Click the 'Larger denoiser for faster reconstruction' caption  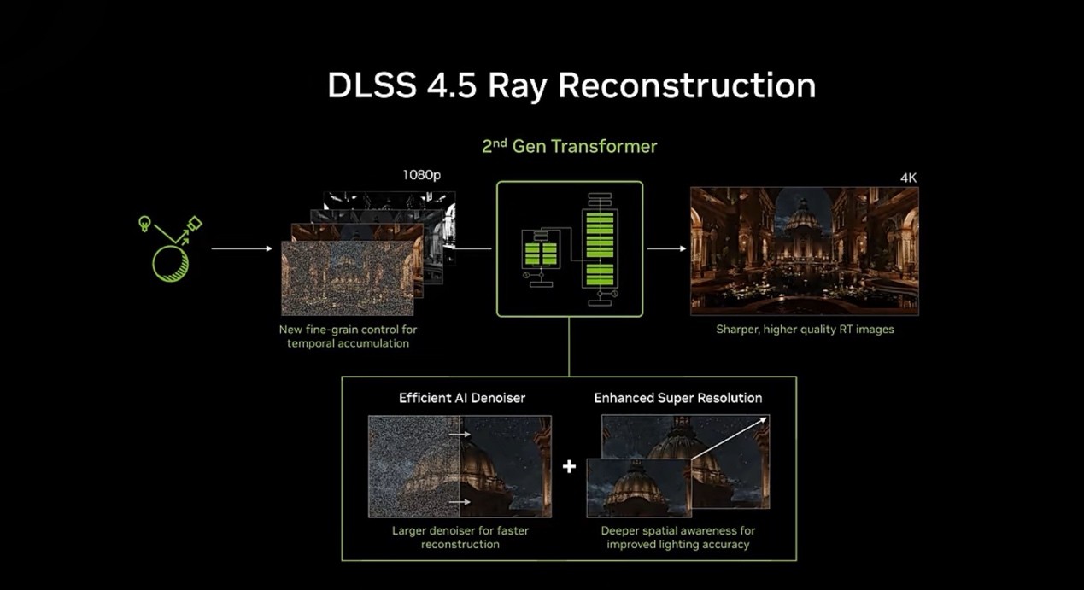tap(460, 537)
